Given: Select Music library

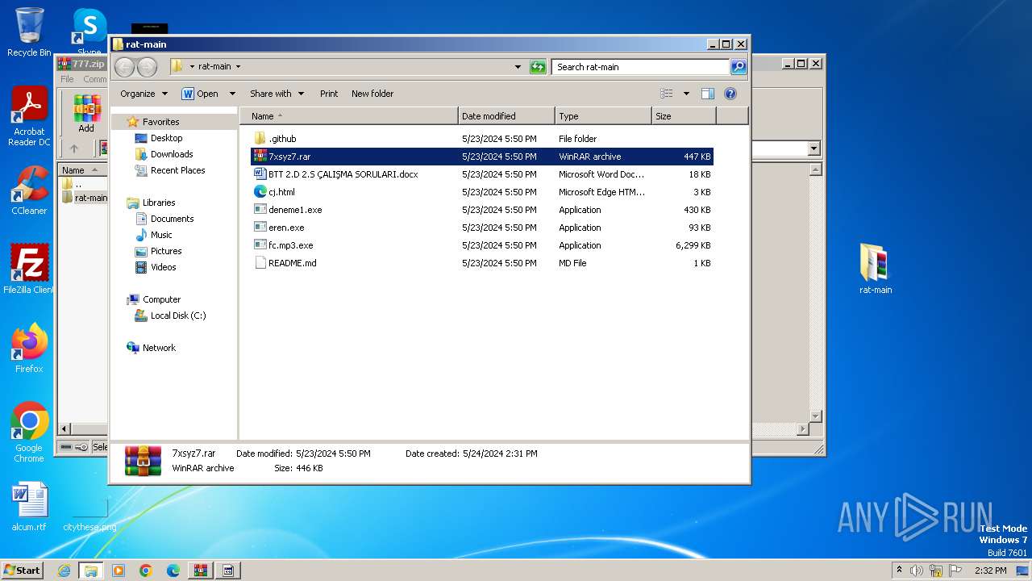Looking at the screenshot, I should (161, 235).
